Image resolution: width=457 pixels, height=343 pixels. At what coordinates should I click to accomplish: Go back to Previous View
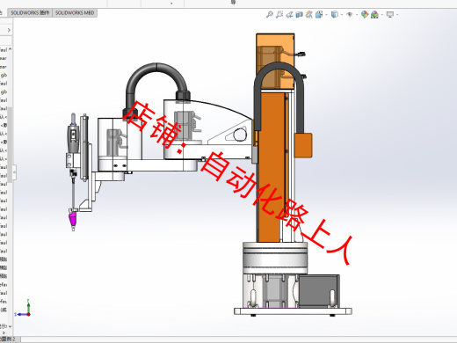coord(289,14)
